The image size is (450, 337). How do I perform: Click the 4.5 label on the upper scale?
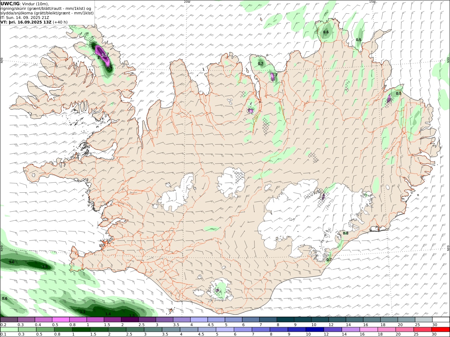(211, 325)
